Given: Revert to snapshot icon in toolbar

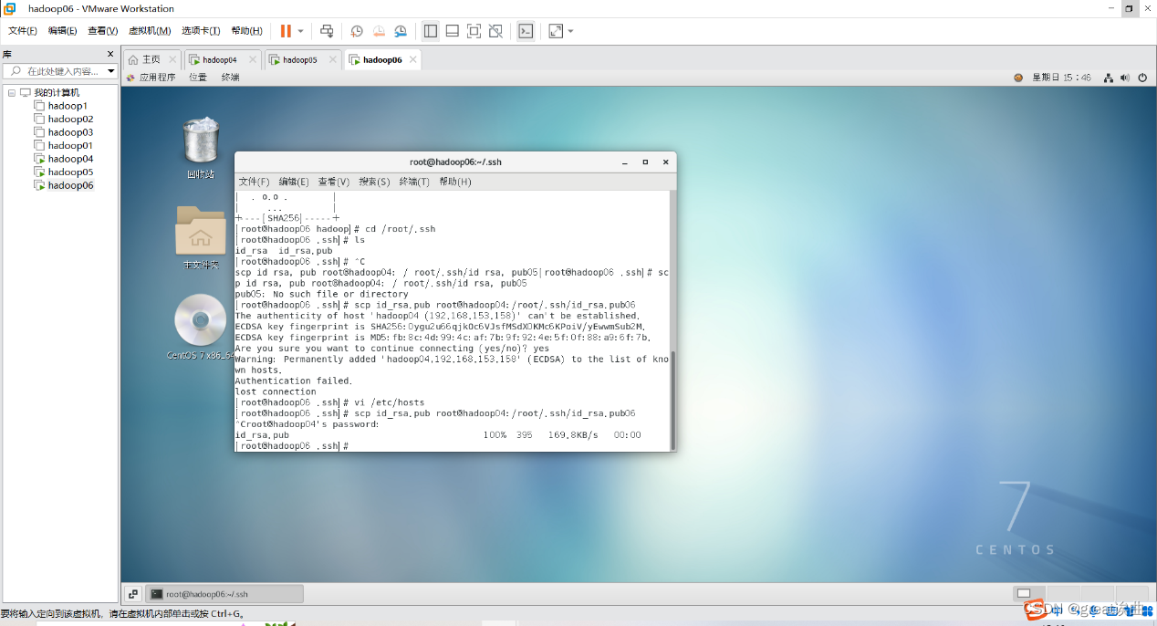Looking at the screenshot, I should coord(379,31).
